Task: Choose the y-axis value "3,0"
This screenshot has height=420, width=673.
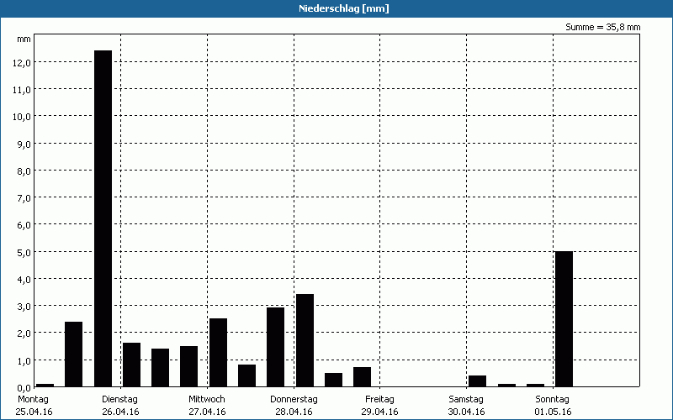Action: [24, 307]
